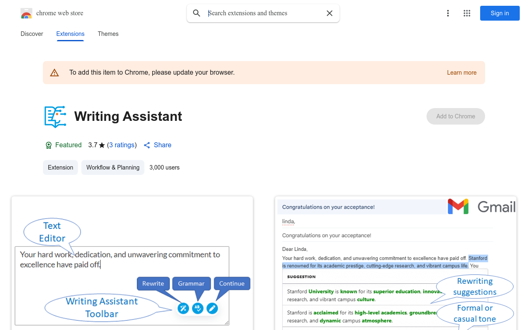Click the Writing Assistant heading

(x=128, y=116)
